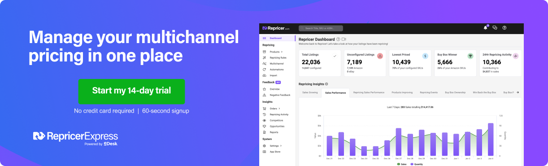
Task: Click the Jan 4 bar in the chart
Action: 491,140
